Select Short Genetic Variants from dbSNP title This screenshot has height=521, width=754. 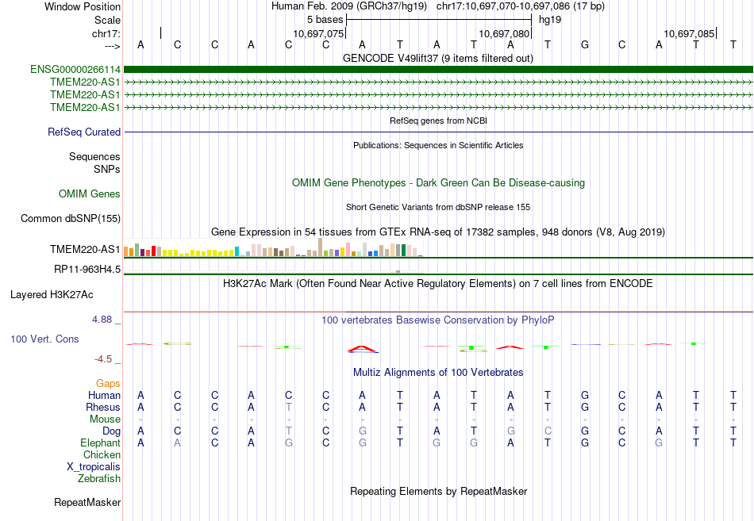click(437, 207)
